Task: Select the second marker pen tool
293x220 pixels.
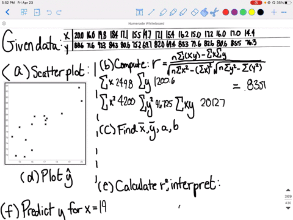Action: coord(173,12)
